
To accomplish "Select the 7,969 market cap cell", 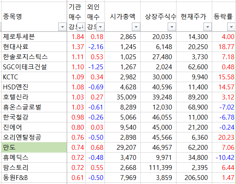I will pyautogui.click(x=123, y=178).
